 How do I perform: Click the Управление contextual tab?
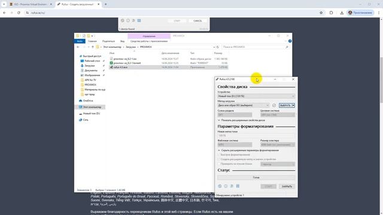[149, 36]
